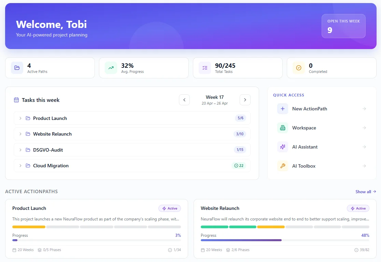Click the Open This Week card
The width and height of the screenshot is (381, 262).
[343, 26]
